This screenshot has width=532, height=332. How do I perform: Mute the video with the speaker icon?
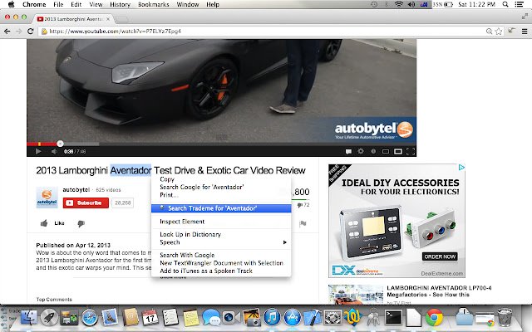54,151
